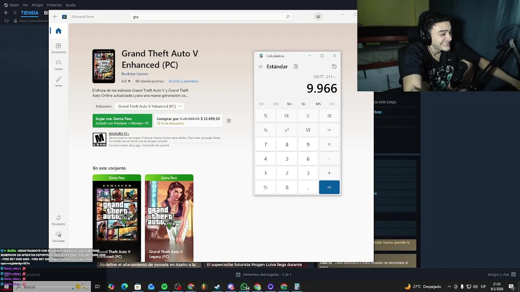Click digit 5 on Calculator keypad
This screenshot has height=292, width=520.
coord(287,159)
